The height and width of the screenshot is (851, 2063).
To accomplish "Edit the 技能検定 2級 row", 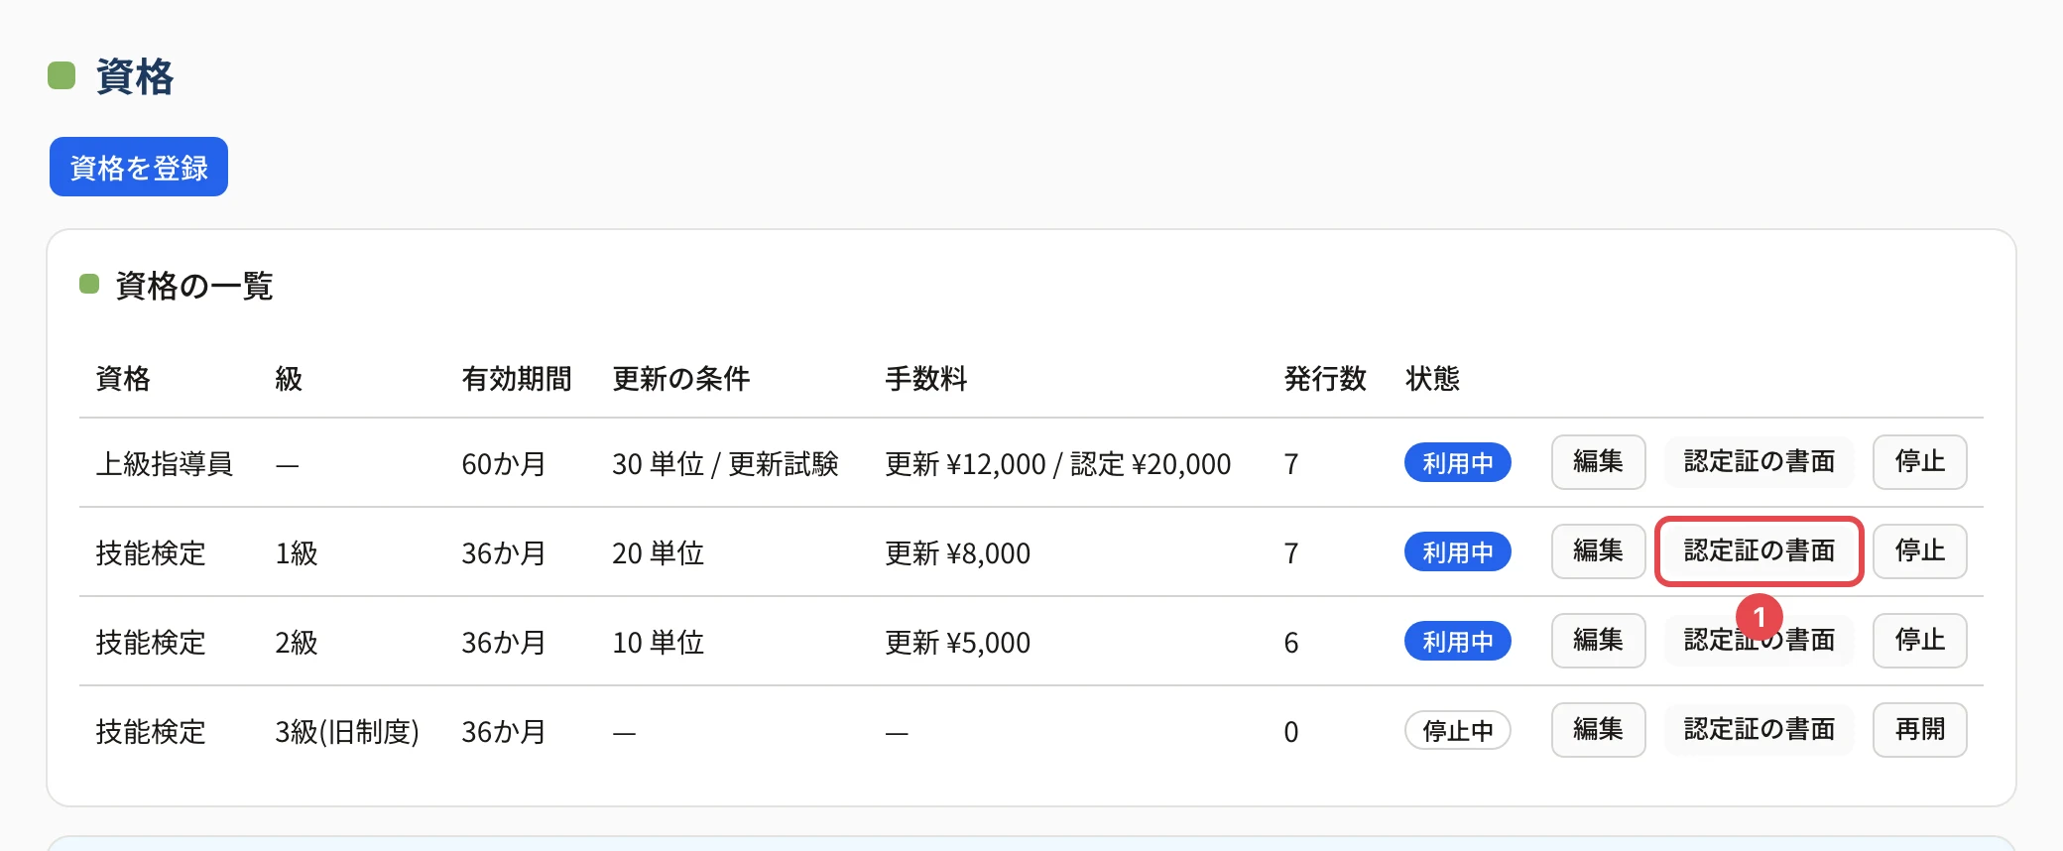I will click(x=1598, y=641).
